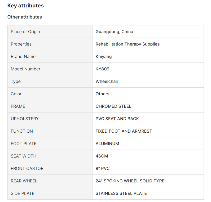Image resolution: width=211 pixels, height=202 pixels.
Task: Click the "Brand Name" label
Action: [x=23, y=56]
